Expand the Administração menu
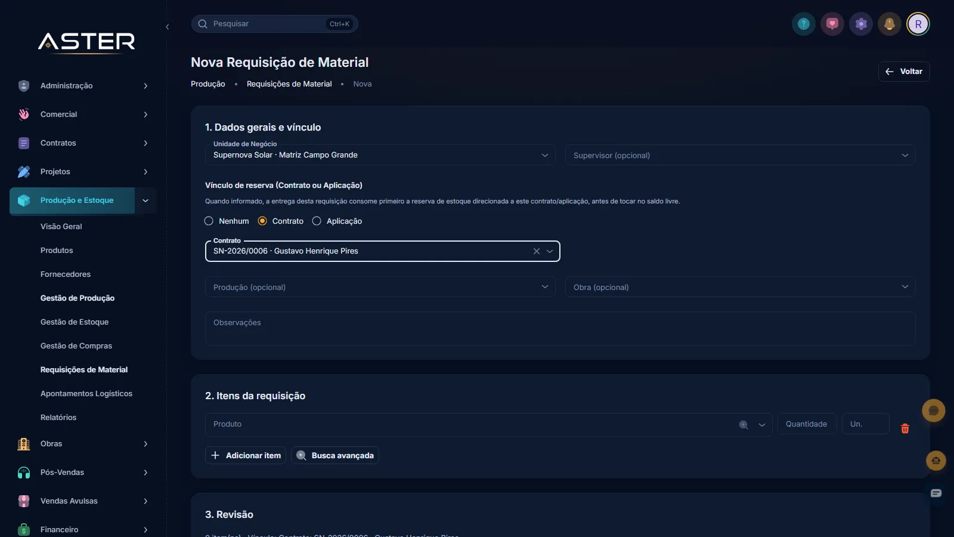This screenshot has height=537, width=954. coord(83,86)
